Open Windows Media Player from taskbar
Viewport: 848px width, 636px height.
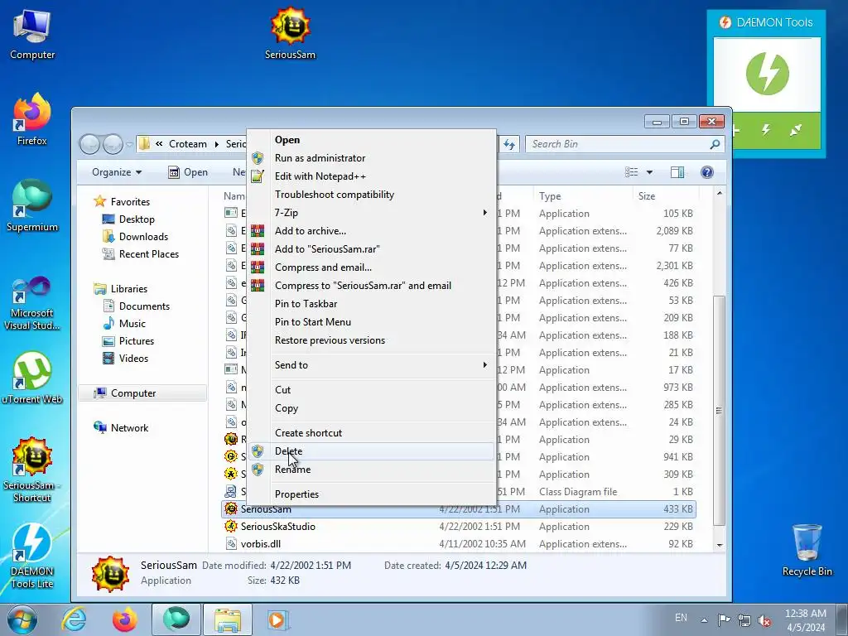(277, 619)
